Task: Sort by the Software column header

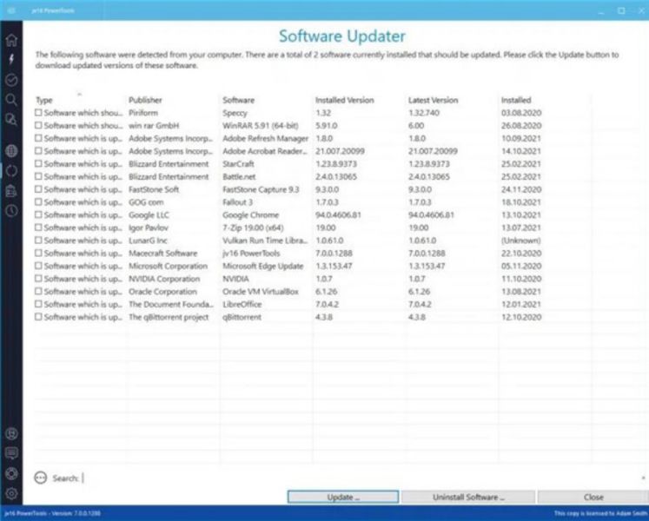Action: pyautogui.click(x=238, y=100)
